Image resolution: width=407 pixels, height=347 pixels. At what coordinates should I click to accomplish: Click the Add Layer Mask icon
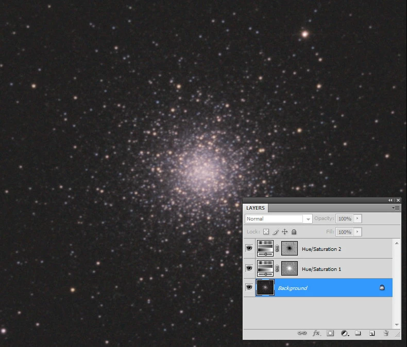(331, 333)
